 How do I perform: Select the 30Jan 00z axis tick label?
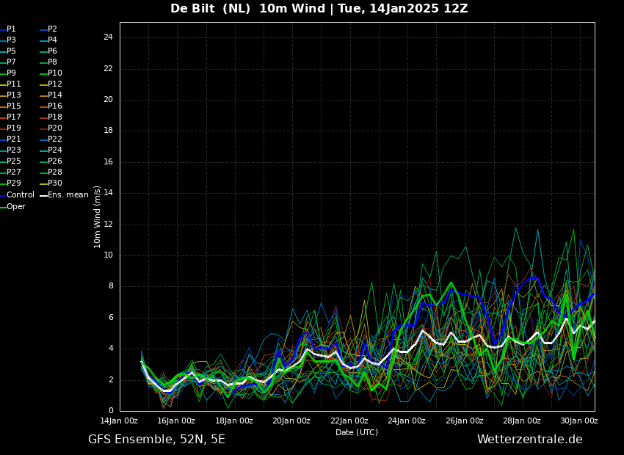point(579,421)
